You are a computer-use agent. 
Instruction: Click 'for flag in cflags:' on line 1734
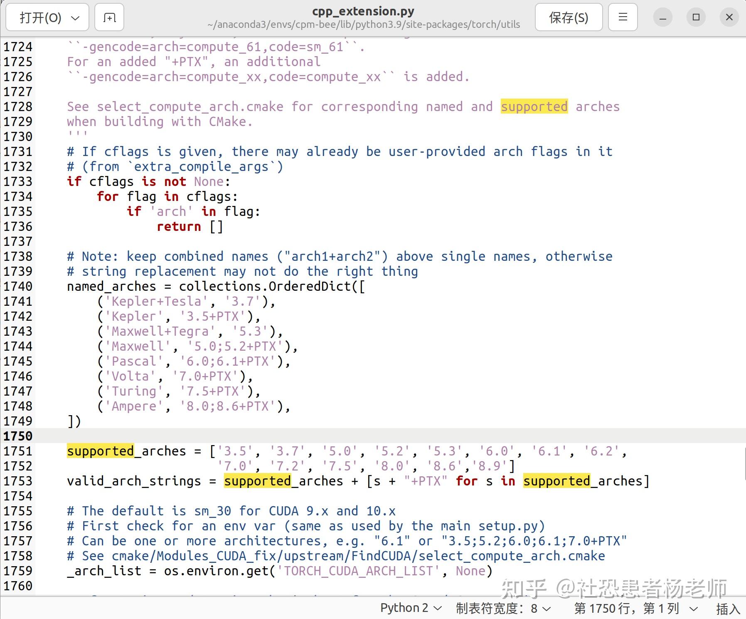click(x=167, y=196)
